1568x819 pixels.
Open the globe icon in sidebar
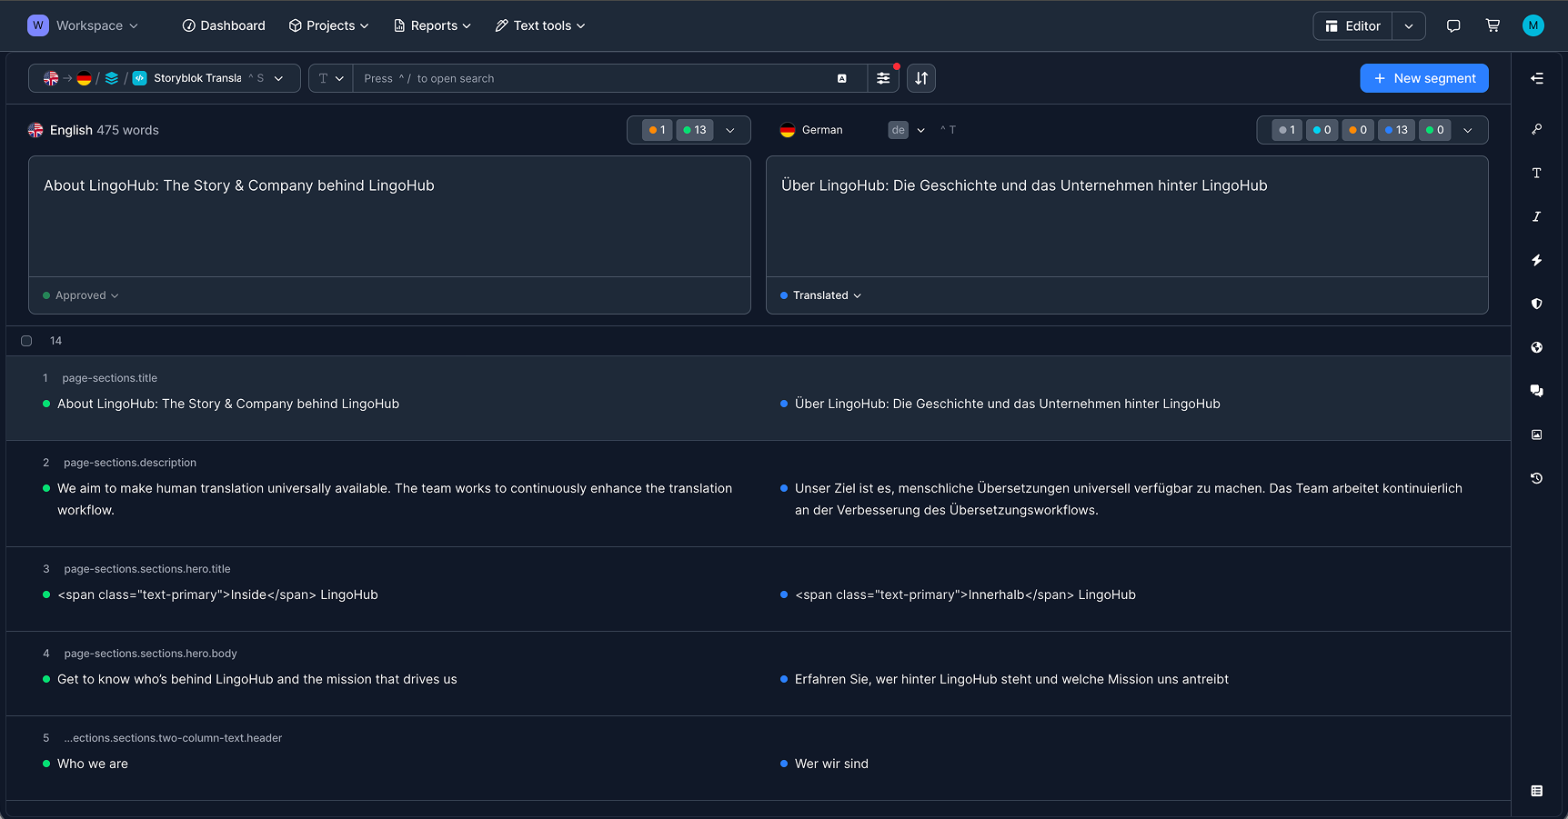point(1536,347)
